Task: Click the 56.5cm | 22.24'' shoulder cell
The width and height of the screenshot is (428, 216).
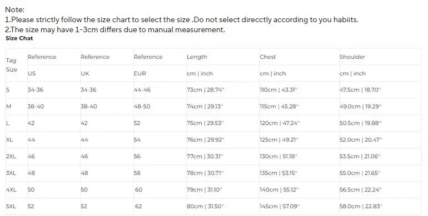Action: click(x=360, y=189)
